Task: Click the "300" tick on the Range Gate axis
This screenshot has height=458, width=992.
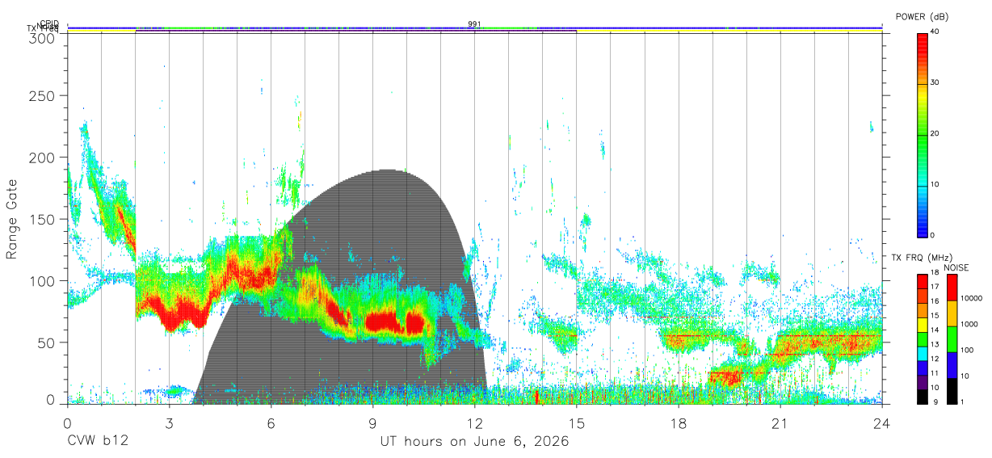Action: tap(43, 37)
